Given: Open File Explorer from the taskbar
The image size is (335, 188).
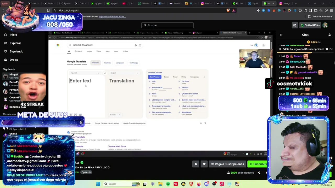Looking at the screenshot, I should 160,184.
